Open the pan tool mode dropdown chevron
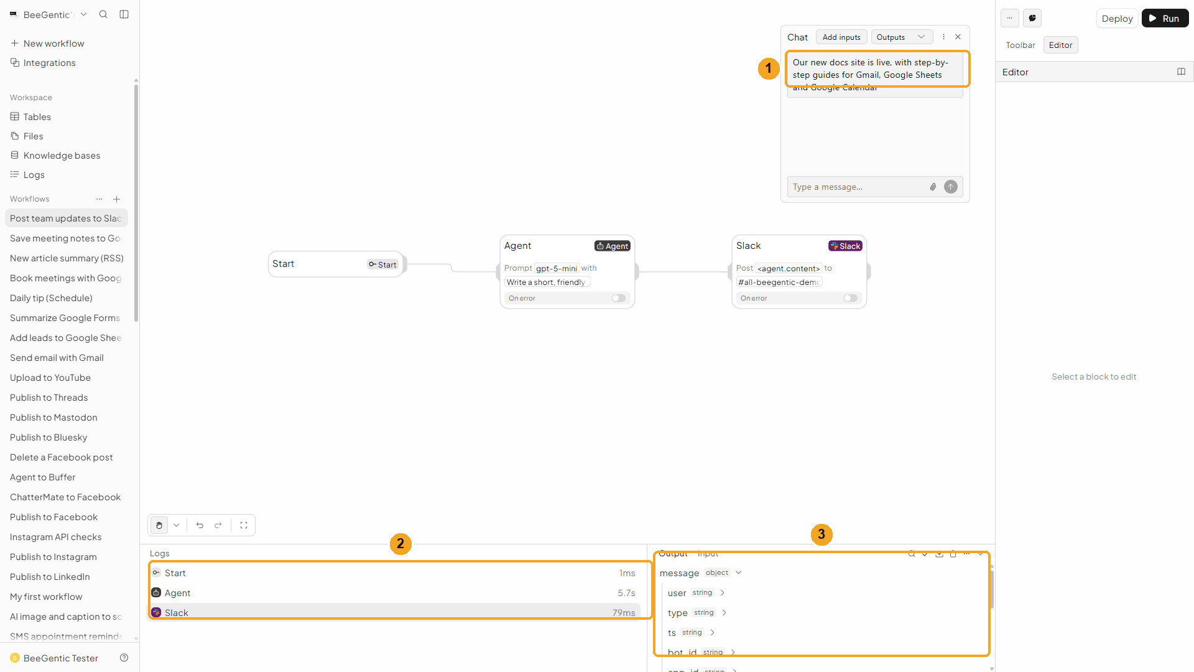The height and width of the screenshot is (672, 1194). pyautogui.click(x=177, y=525)
